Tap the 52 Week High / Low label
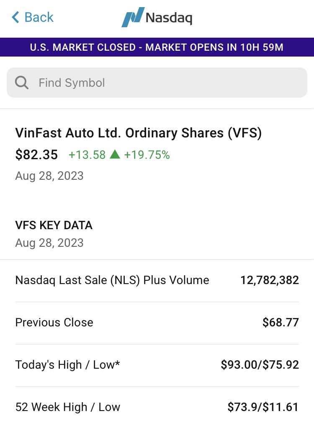The width and height of the screenshot is (314, 424). coord(67,407)
